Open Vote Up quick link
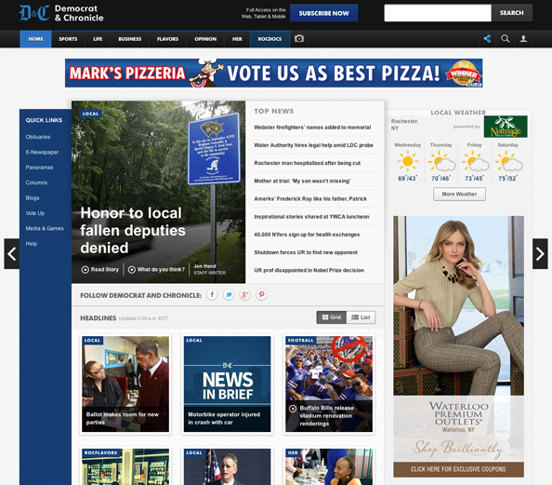The width and height of the screenshot is (552, 485). [x=35, y=213]
